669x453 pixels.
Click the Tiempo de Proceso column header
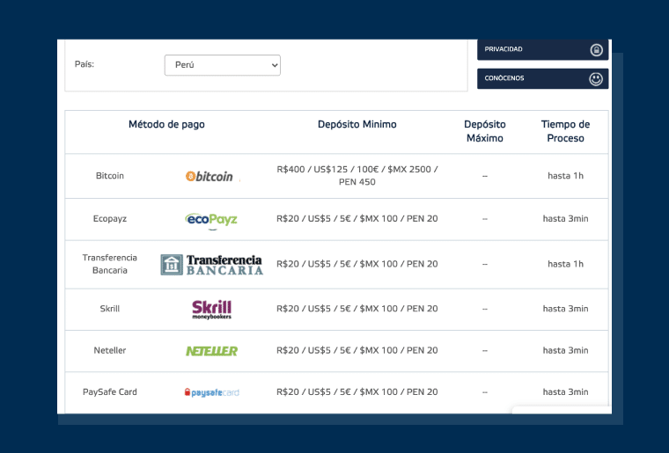565,131
